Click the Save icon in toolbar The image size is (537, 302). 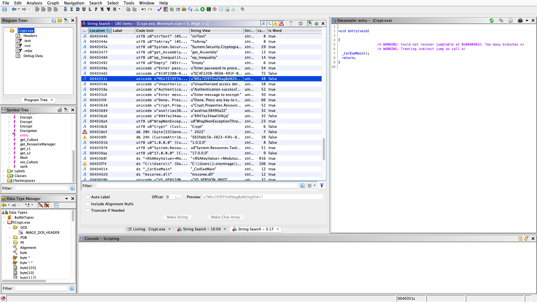click(x=4, y=9)
